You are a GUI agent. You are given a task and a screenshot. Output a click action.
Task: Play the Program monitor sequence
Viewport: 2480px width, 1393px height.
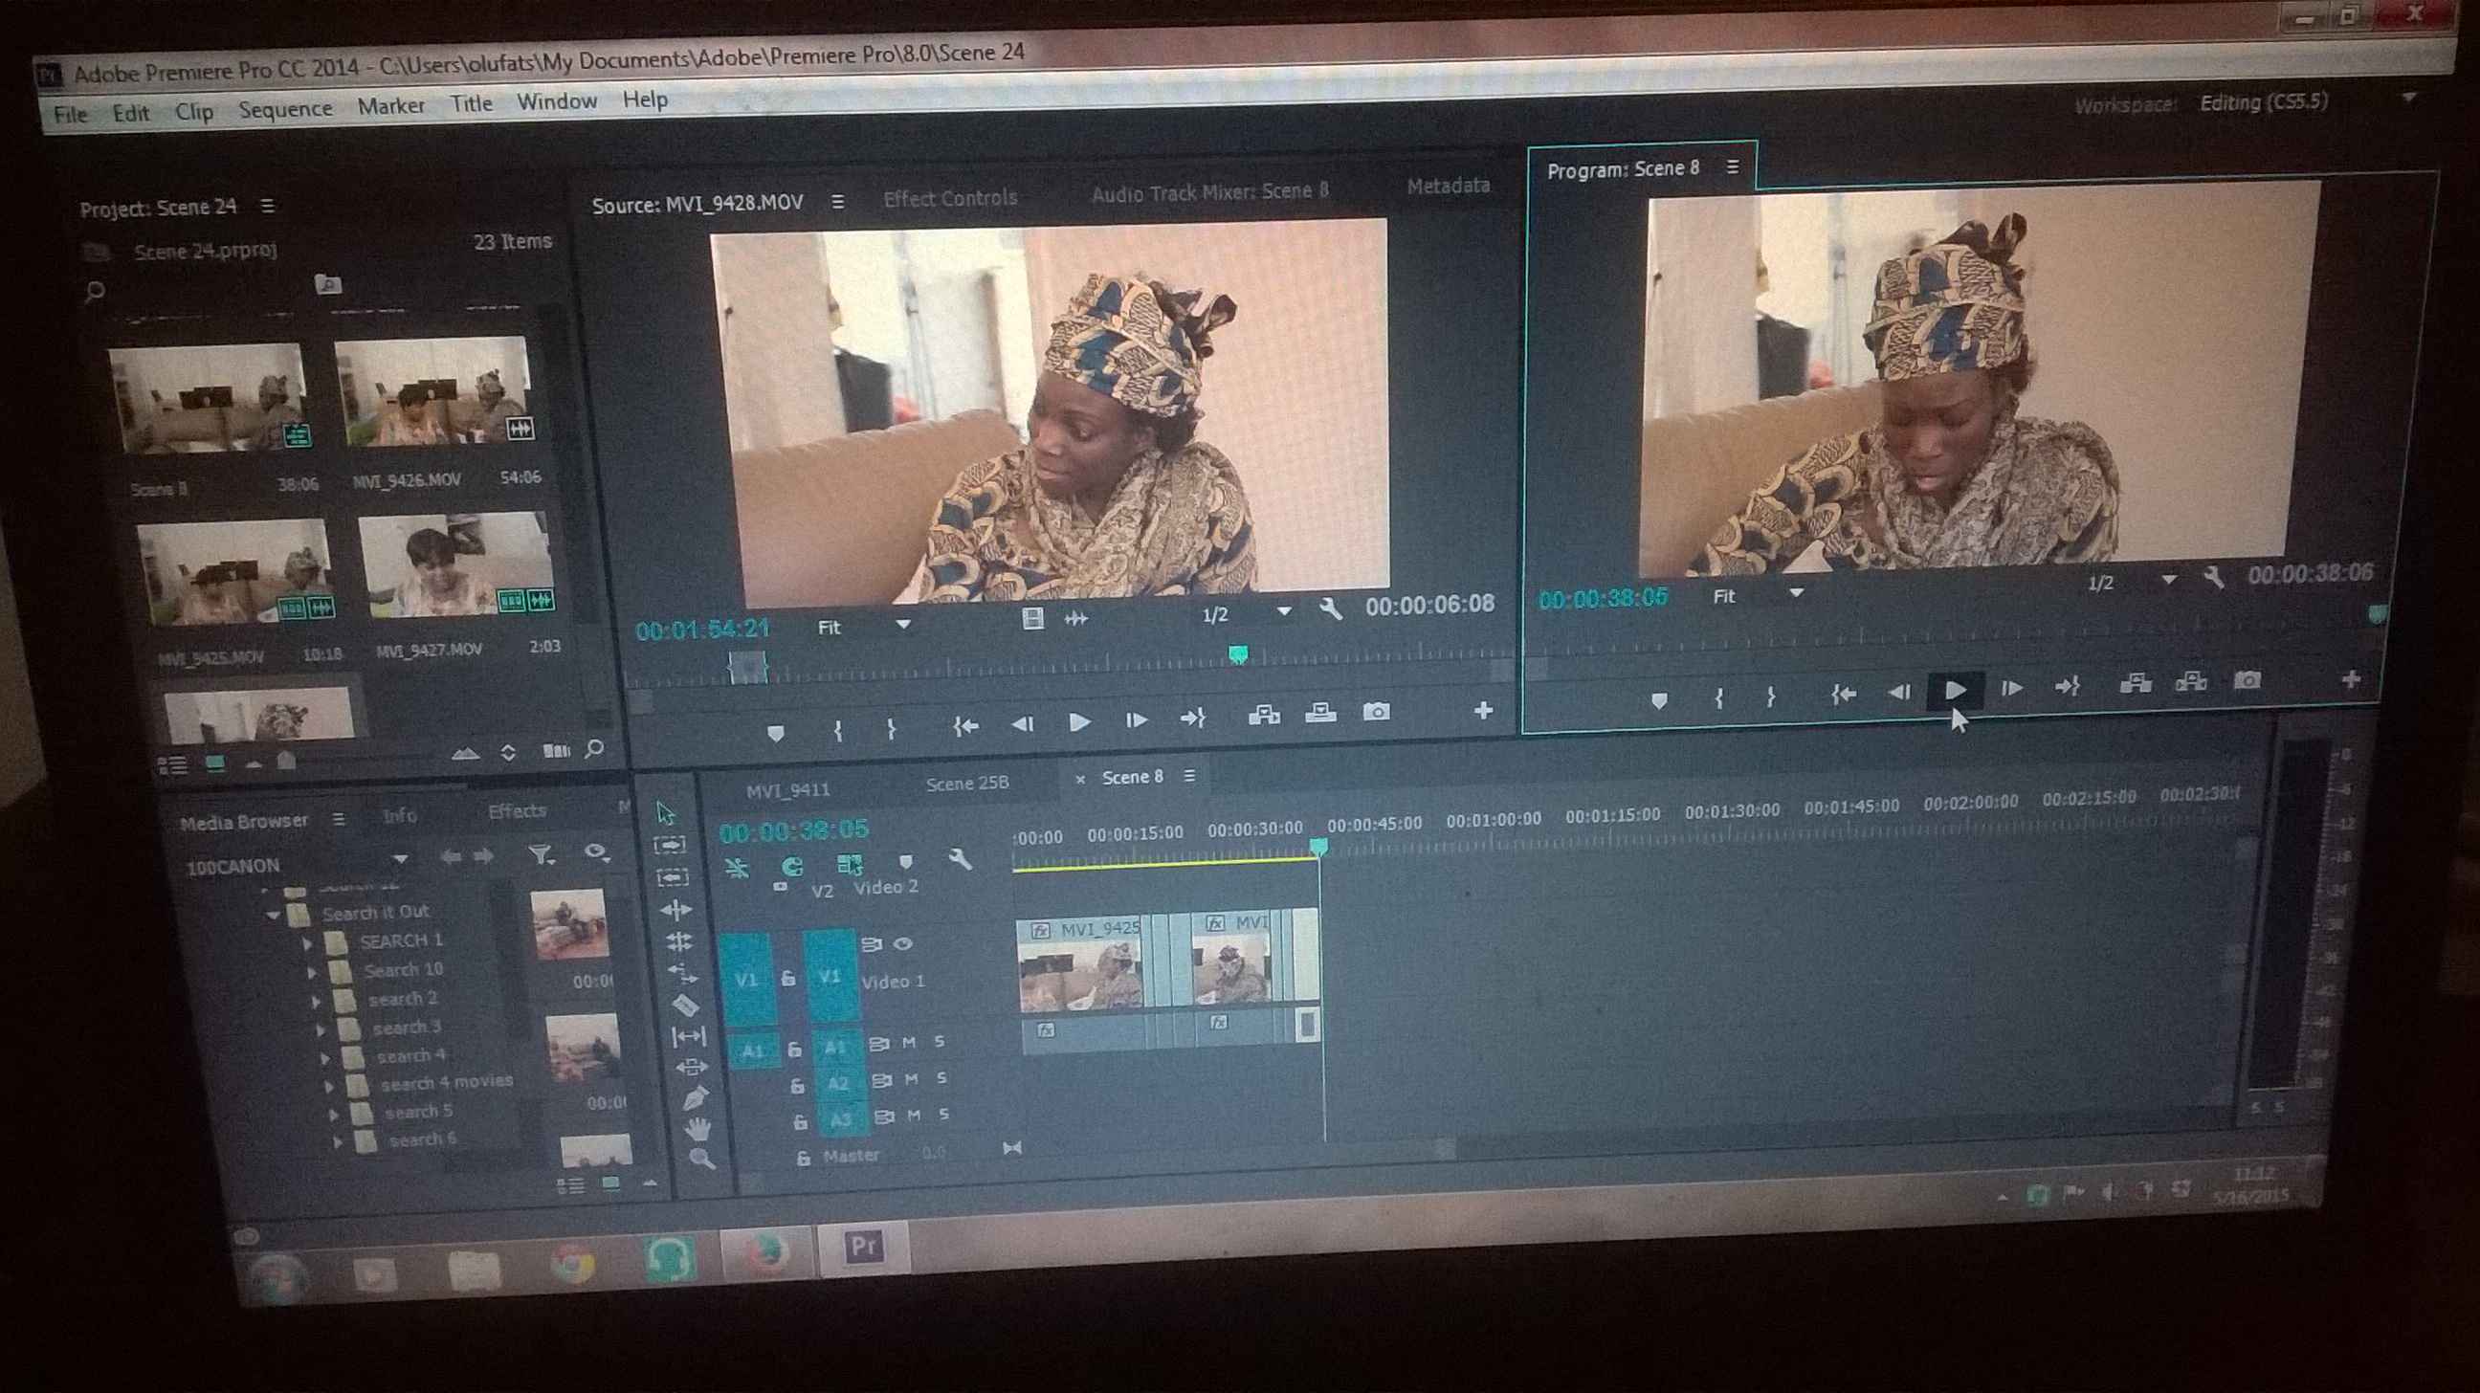tap(1955, 690)
